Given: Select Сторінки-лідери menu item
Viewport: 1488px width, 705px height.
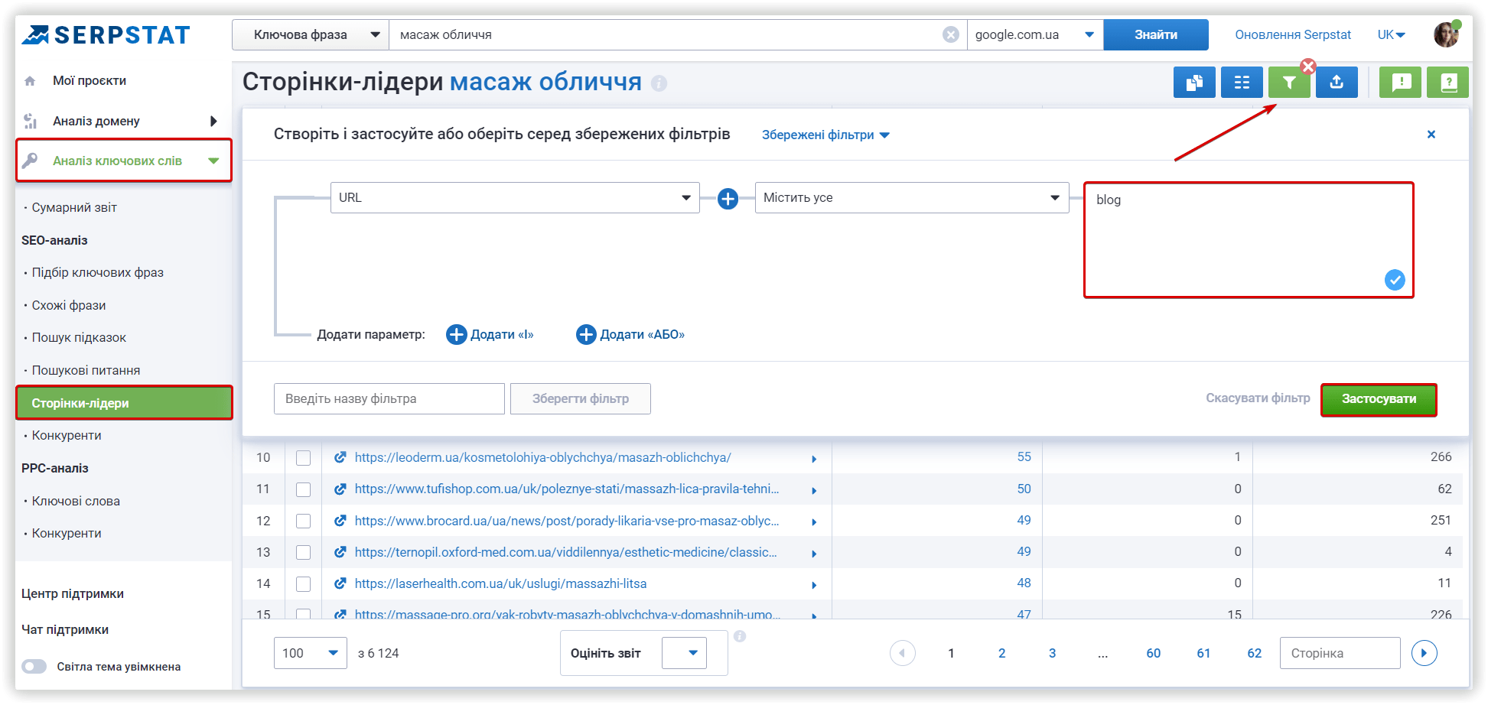Looking at the screenshot, I should coord(124,403).
